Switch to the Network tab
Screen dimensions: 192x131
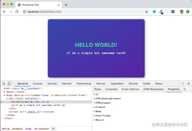click(67, 84)
